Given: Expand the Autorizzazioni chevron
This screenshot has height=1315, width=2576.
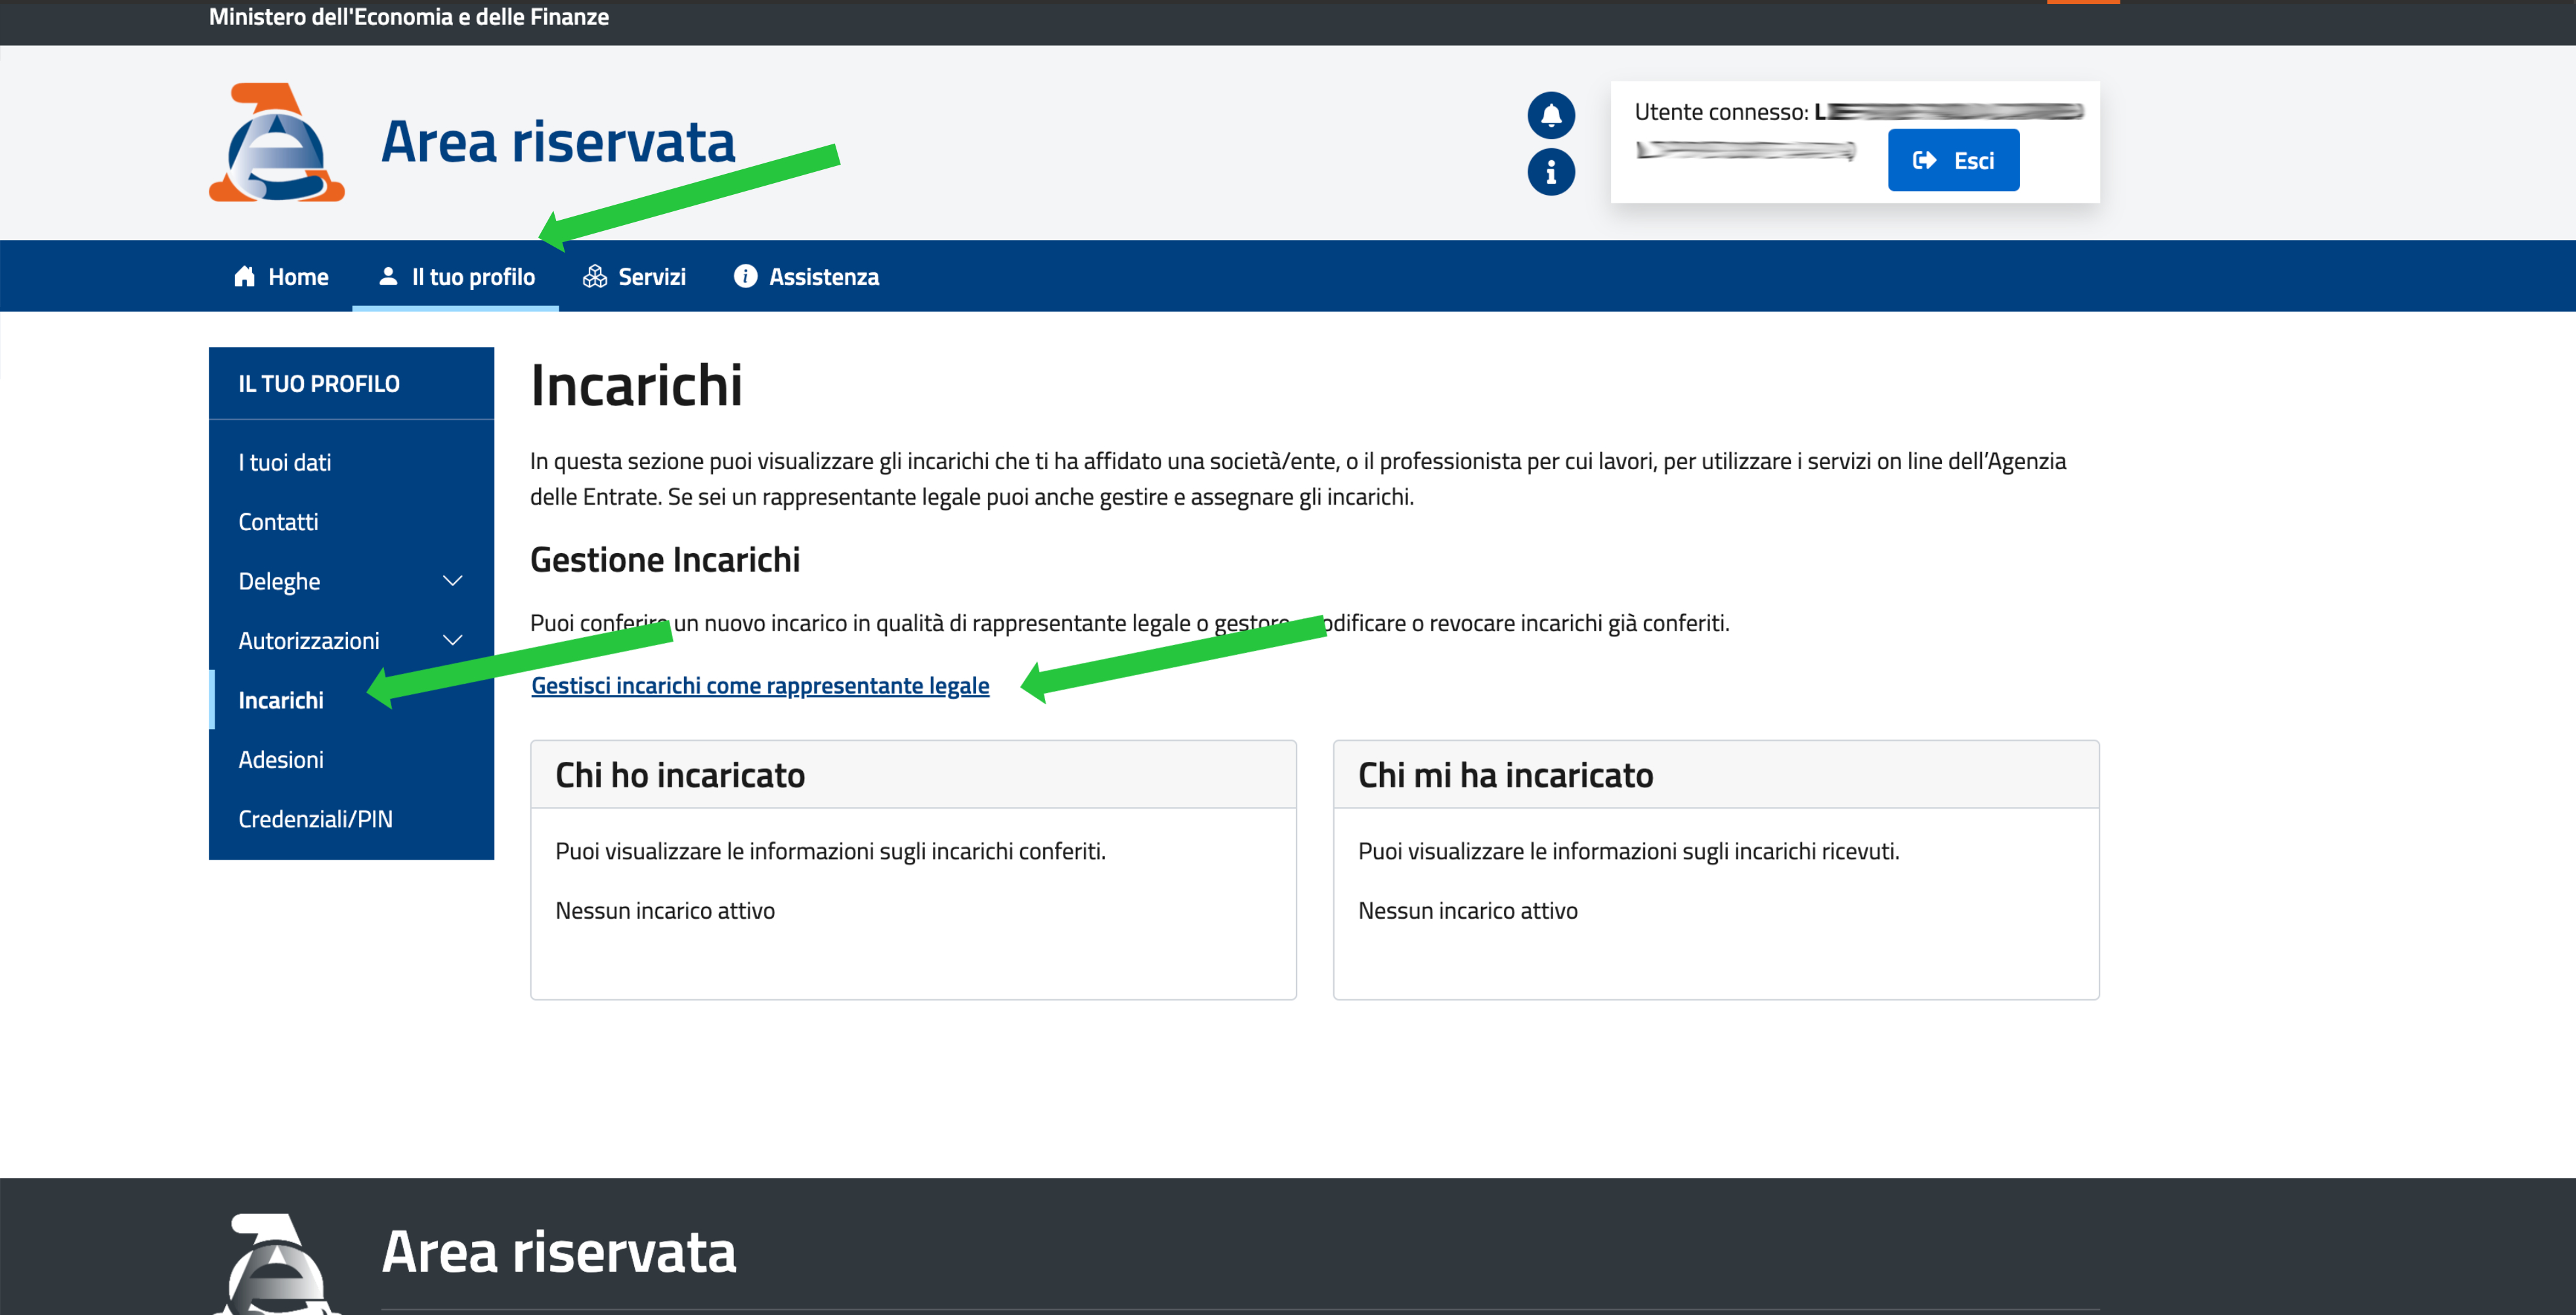Looking at the screenshot, I should (452, 640).
